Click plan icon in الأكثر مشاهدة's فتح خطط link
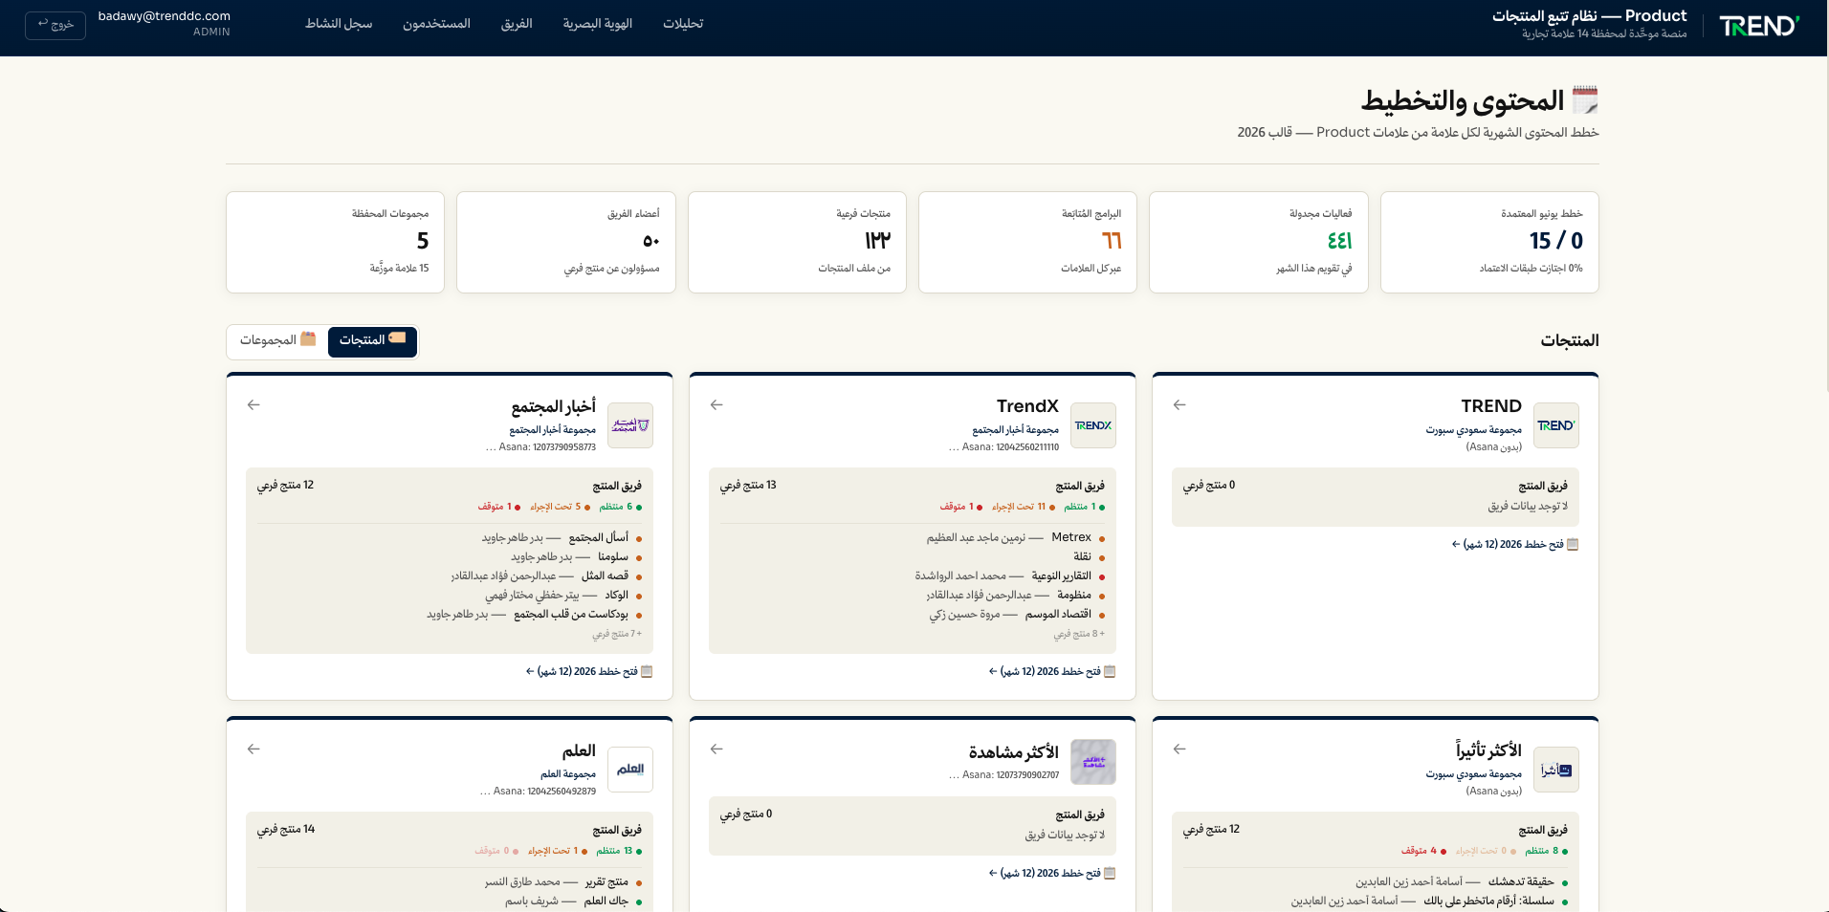 pyautogui.click(x=1110, y=873)
